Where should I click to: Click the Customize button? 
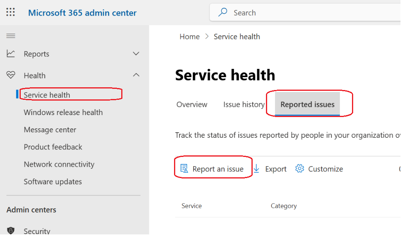point(319,169)
